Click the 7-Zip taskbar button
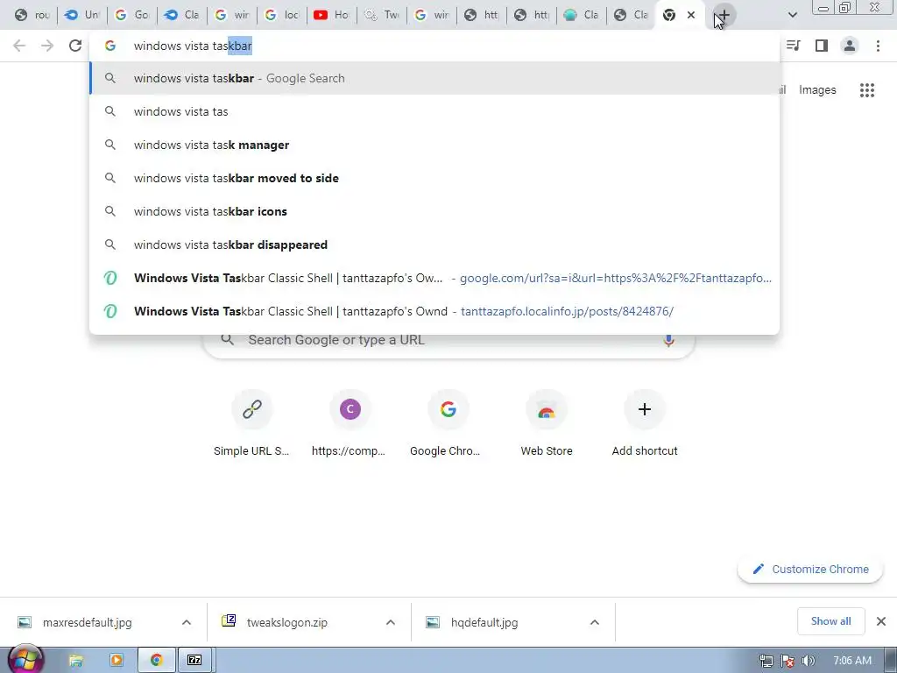 coord(194,661)
